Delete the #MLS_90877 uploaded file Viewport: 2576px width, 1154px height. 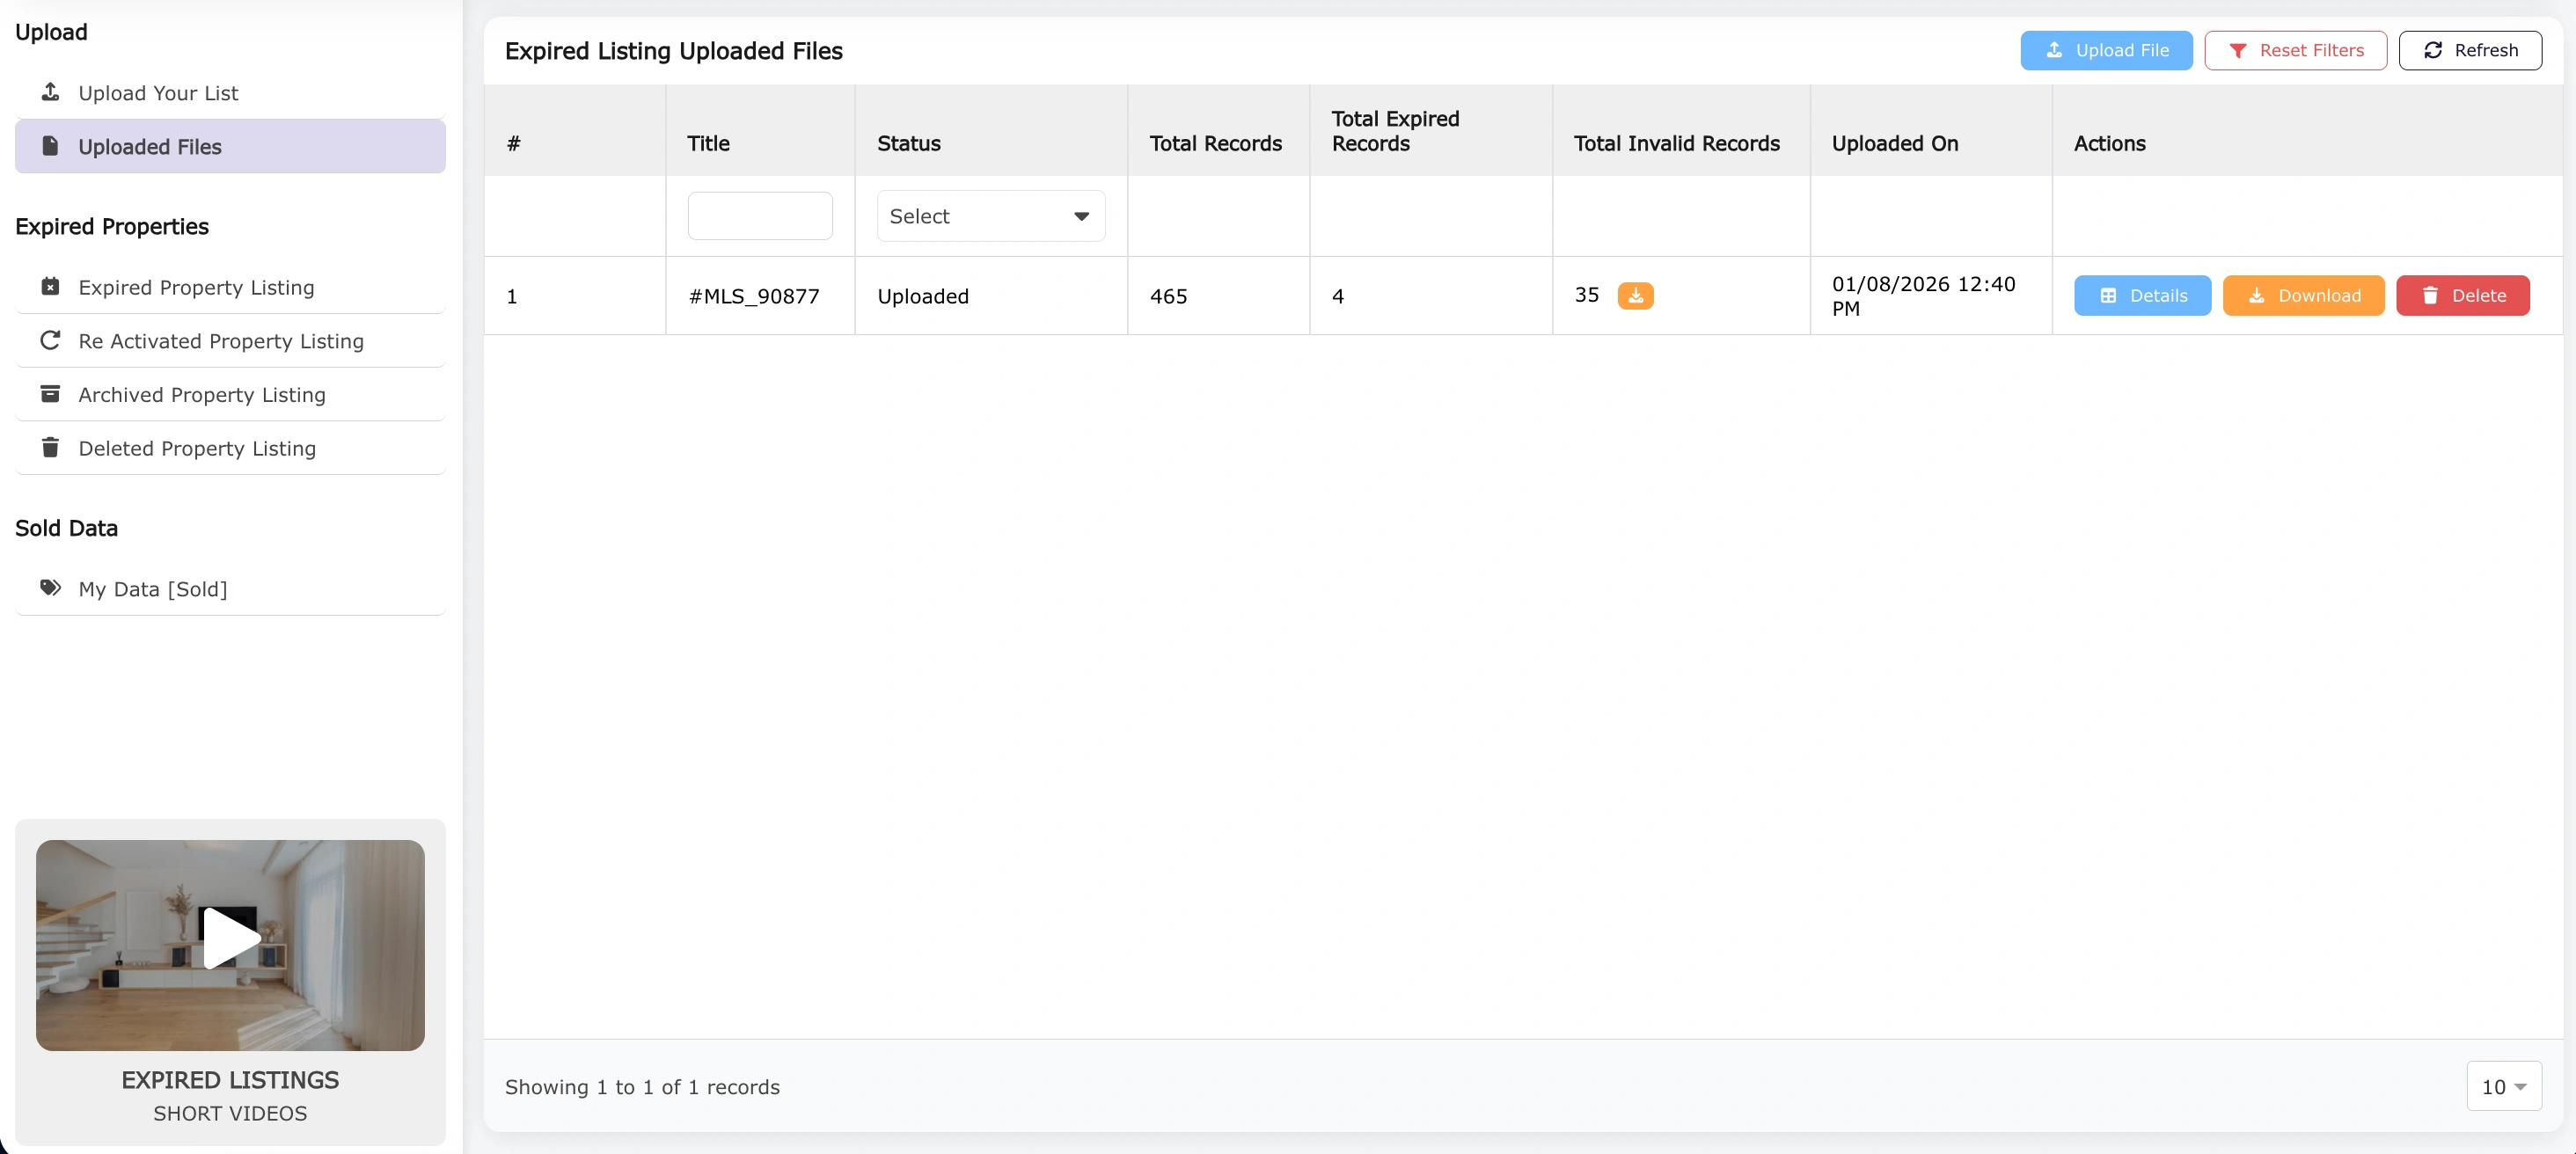click(2463, 295)
